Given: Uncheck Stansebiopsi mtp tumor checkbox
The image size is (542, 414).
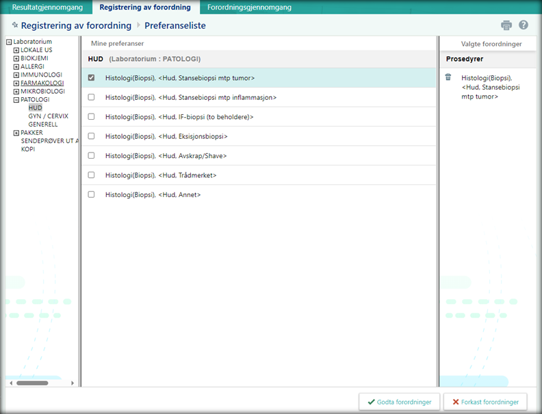Looking at the screenshot, I should coord(92,78).
